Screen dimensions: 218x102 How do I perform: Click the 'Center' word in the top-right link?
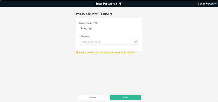[x=213, y=4]
